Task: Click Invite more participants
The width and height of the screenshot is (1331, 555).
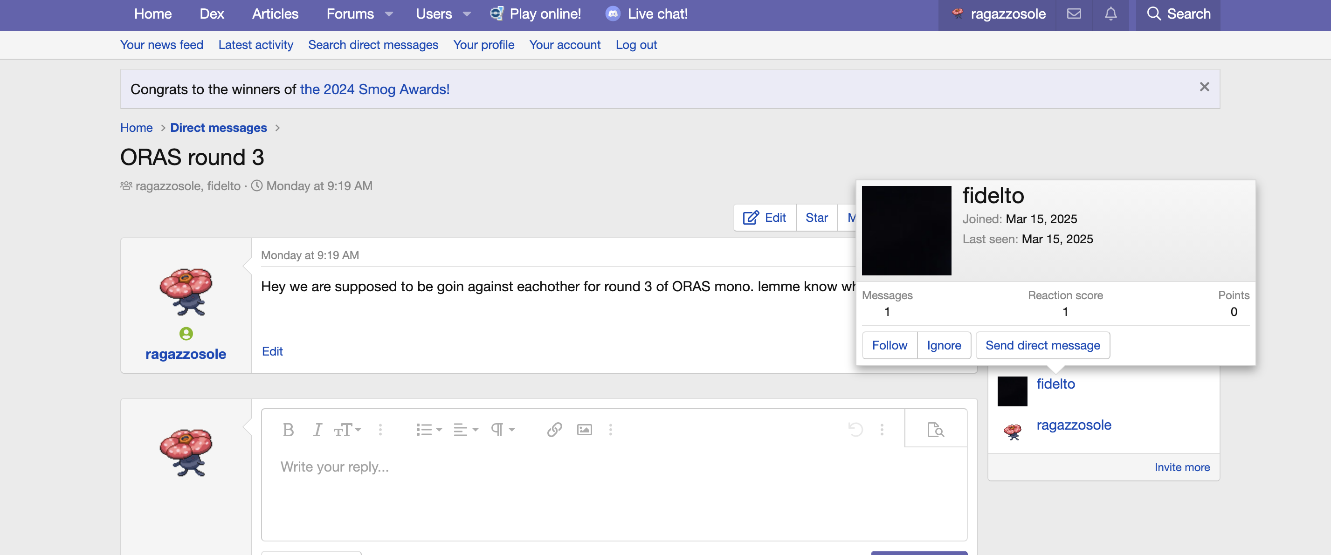Action: coord(1182,467)
